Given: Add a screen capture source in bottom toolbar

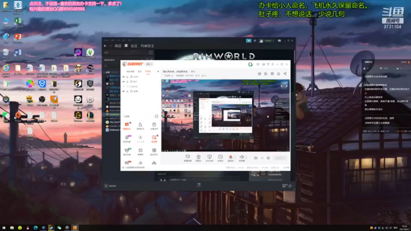Looking at the screenshot, I should pos(188,158).
